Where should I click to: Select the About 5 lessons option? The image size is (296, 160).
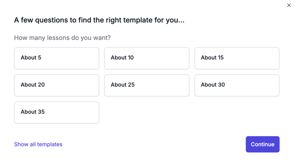pos(57,58)
